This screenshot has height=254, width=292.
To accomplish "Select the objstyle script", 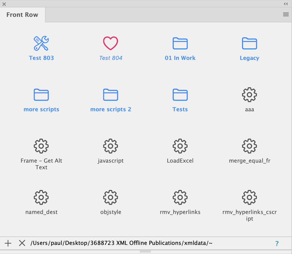I will pyautogui.click(x=111, y=197).
